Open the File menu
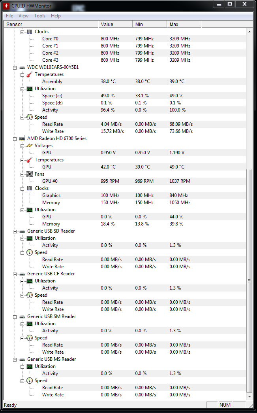The image size is (257, 413). pos(9,16)
